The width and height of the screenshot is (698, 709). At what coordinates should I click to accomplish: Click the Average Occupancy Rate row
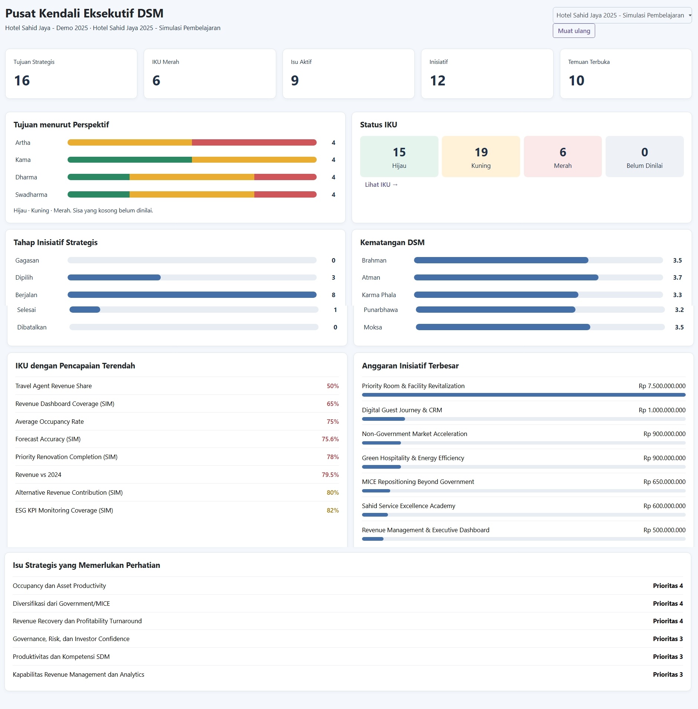point(177,422)
